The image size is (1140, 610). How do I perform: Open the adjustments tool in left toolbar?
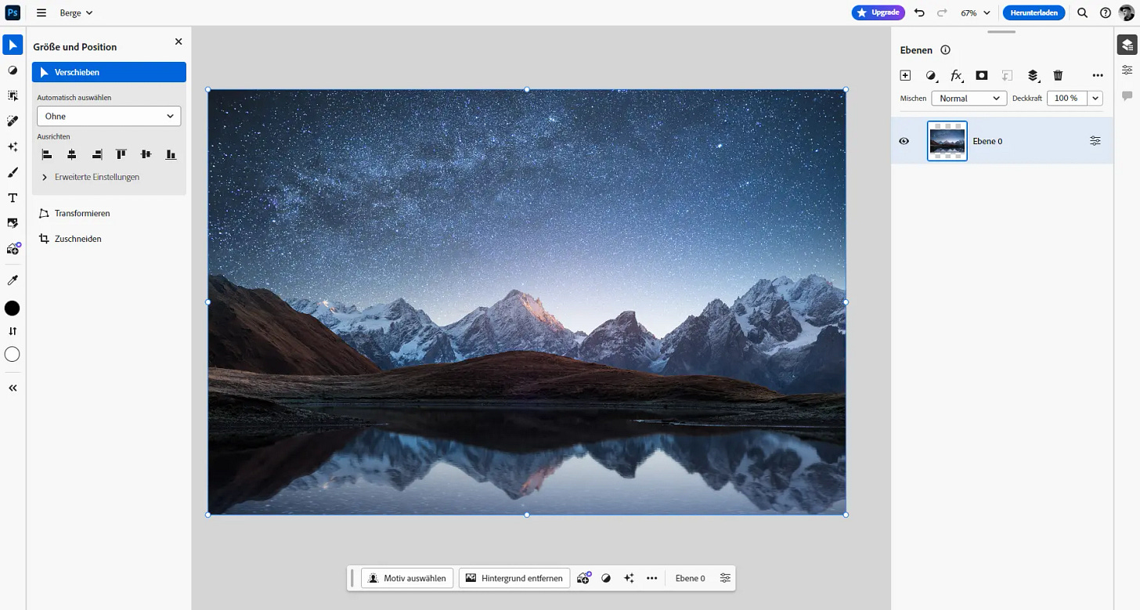click(x=13, y=70)
